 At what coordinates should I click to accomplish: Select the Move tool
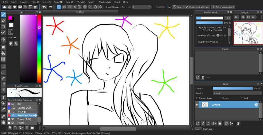[x=3, y=40]
